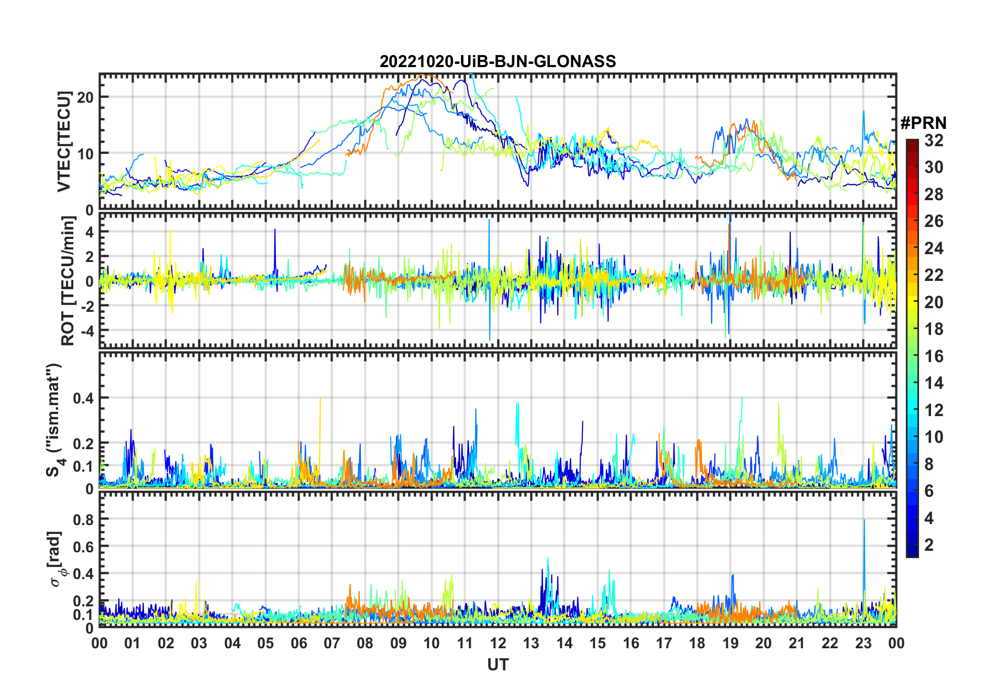Screen dimensions: 996x697
Task: Click the 18 hour tick on the x-axis
Action: 697,643
